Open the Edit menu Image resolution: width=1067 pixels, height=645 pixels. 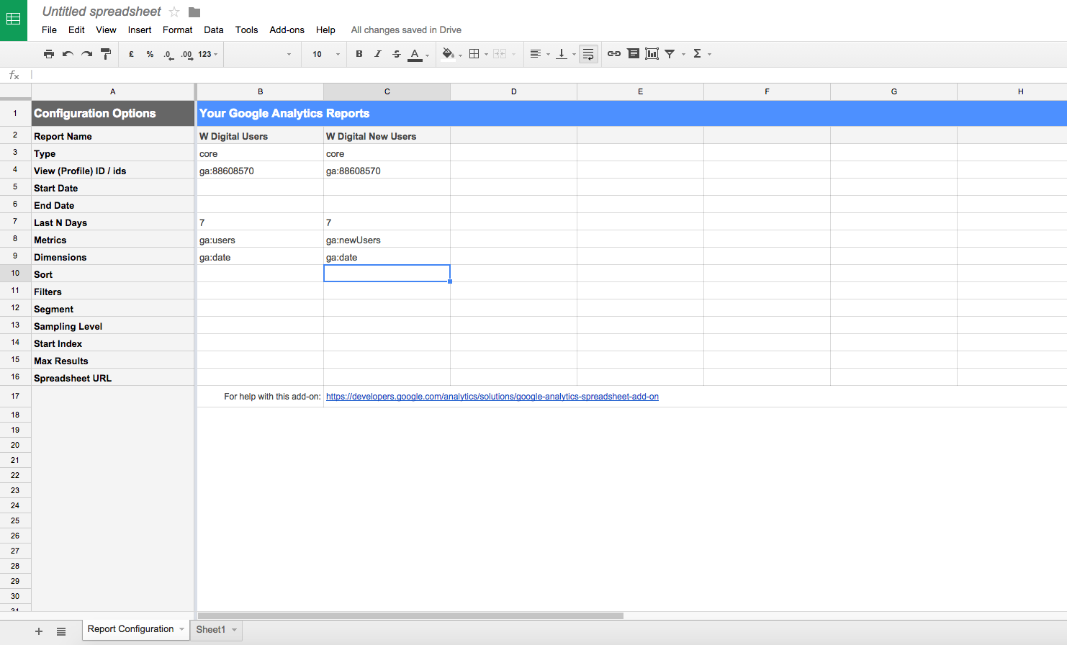pos(76,30)
